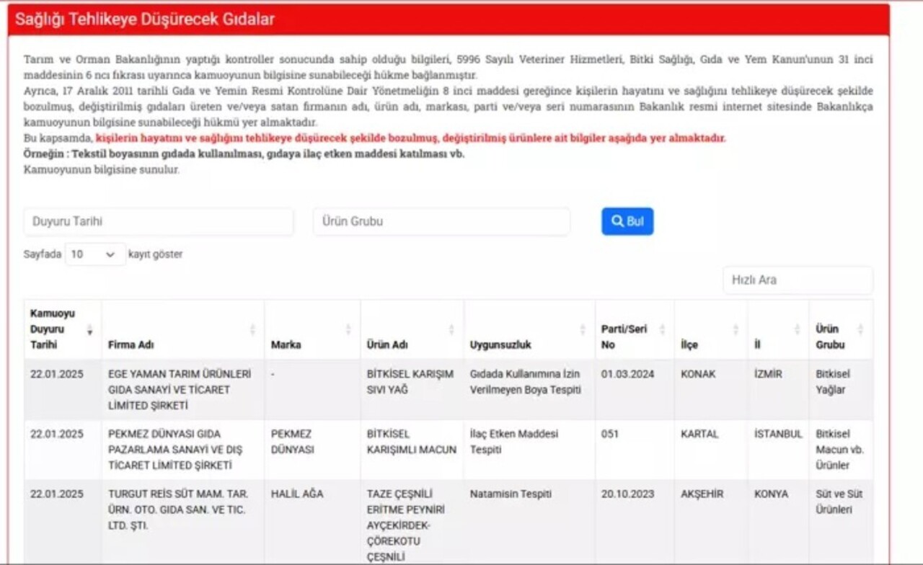The image size is (923, 565).
Task: Click KONYA province cell
Action: [x=778, y=522]
